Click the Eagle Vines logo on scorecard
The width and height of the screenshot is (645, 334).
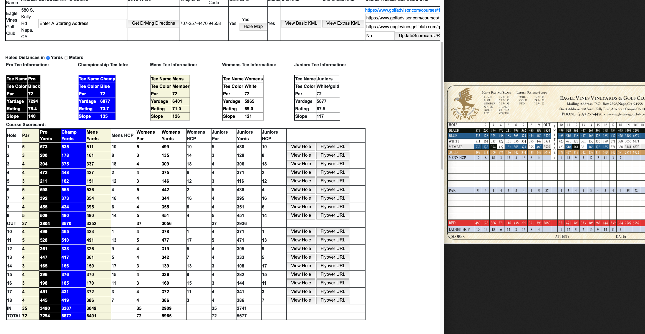click(x=464, y=104)
